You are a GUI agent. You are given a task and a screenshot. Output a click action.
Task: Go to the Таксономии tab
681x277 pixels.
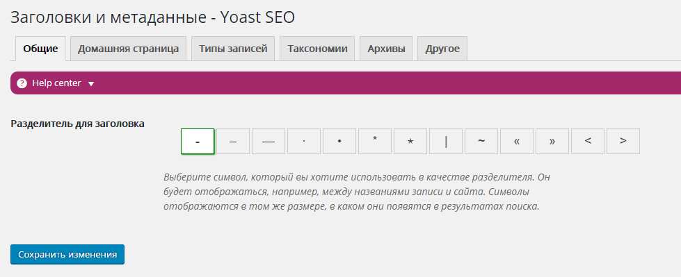point(317,49)
